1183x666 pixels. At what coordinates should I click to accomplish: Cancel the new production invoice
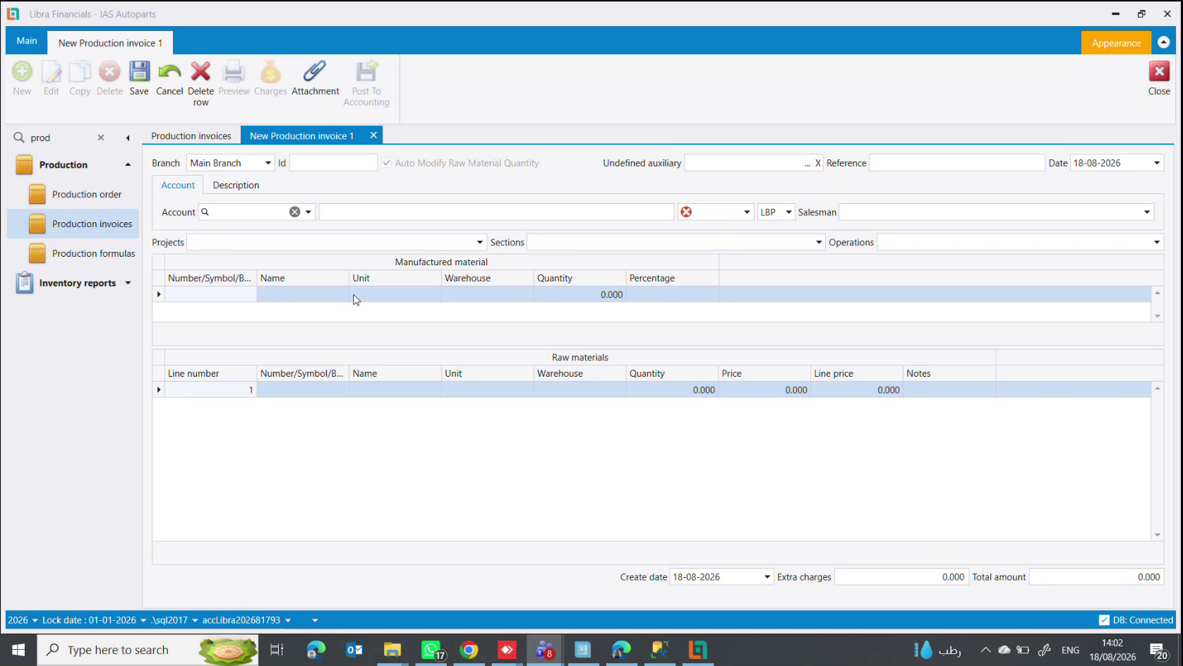pyautogui.click(x=169, y=78)
